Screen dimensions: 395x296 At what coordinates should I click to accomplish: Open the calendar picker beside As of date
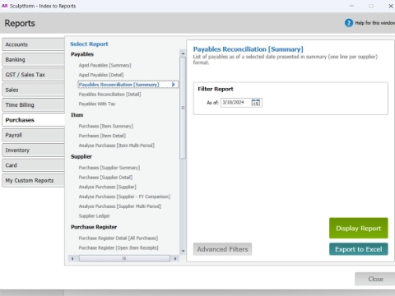click(256, 103)
